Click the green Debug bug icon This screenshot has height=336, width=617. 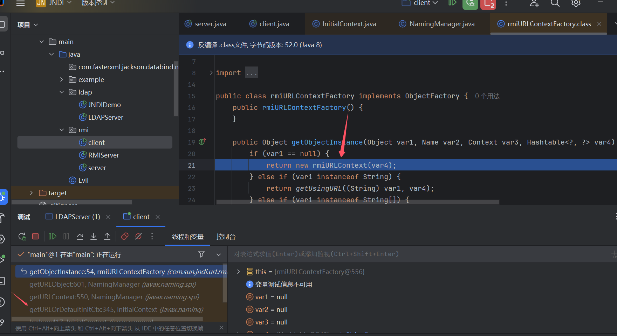click(470, 3)
